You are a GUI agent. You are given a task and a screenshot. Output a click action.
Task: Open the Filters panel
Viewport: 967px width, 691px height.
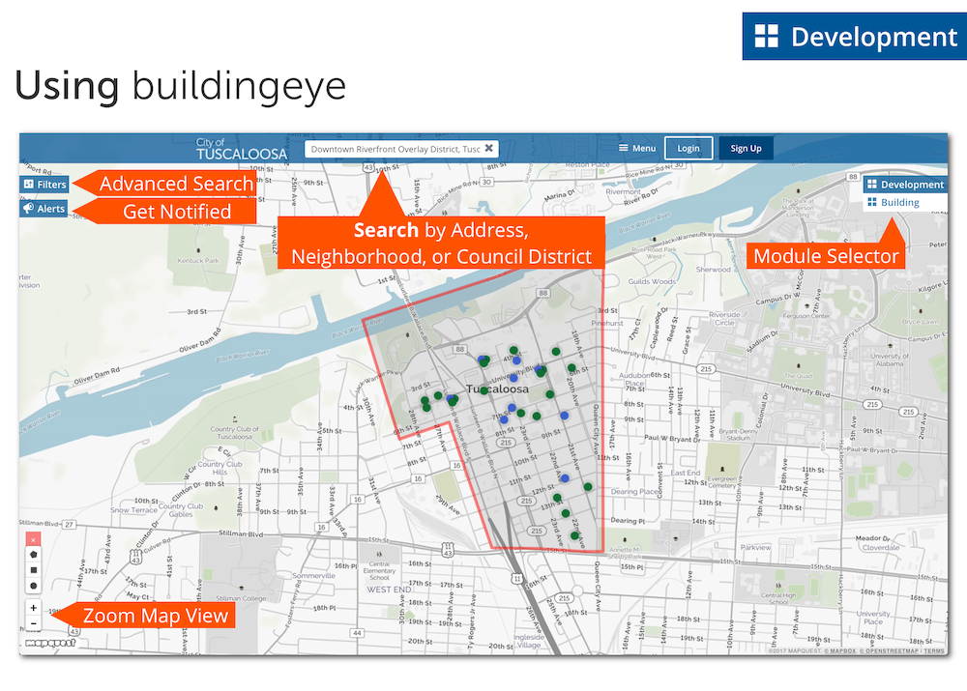pyautogui.click(x=44, y=185)
